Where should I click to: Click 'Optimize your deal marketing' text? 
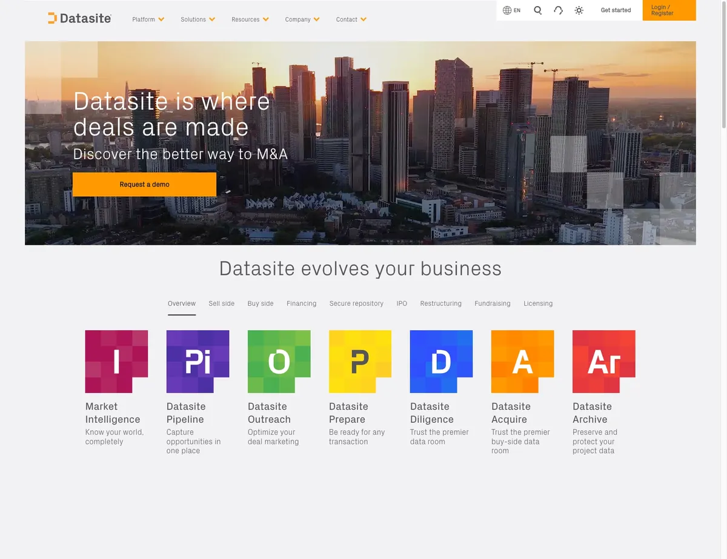(273, 437)
